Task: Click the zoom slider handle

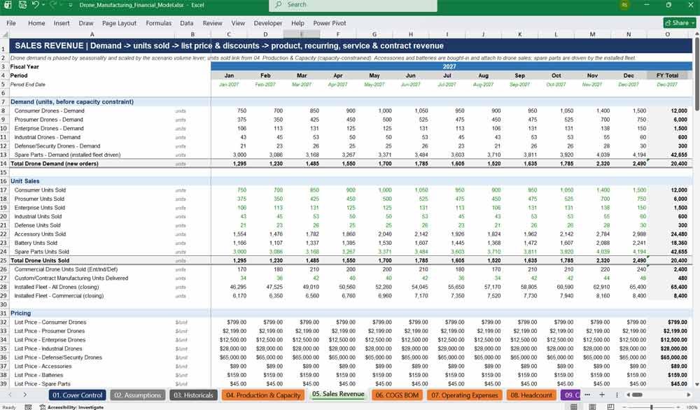Action: pos(652,407)
